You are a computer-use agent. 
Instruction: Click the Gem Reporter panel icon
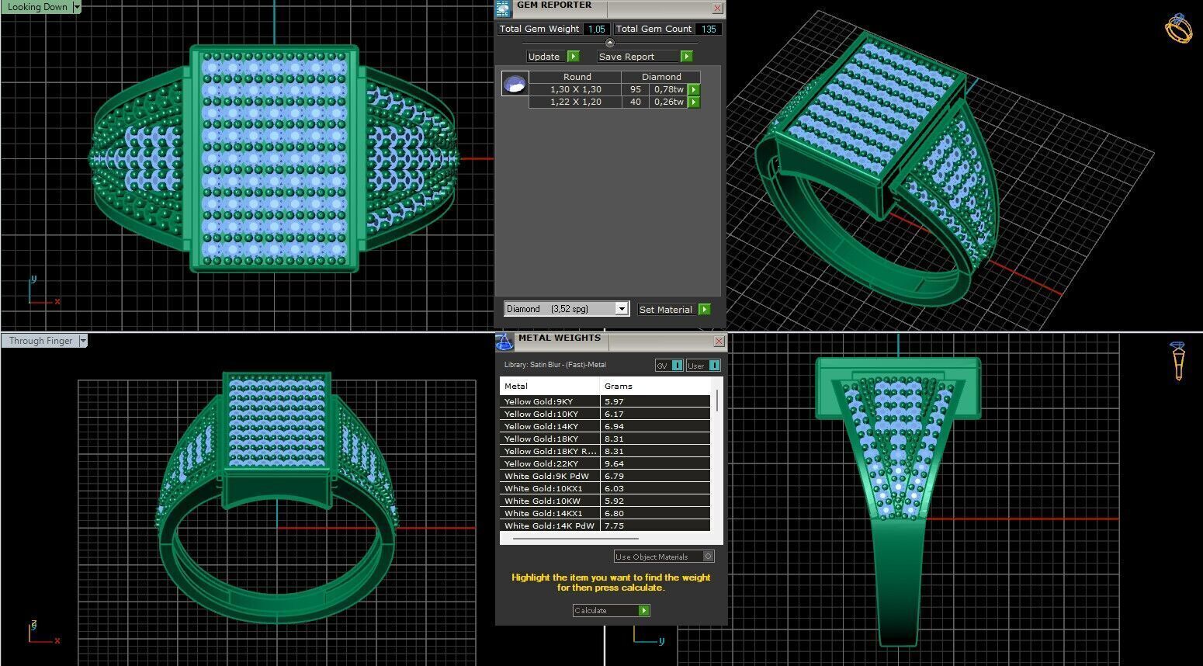503,8
